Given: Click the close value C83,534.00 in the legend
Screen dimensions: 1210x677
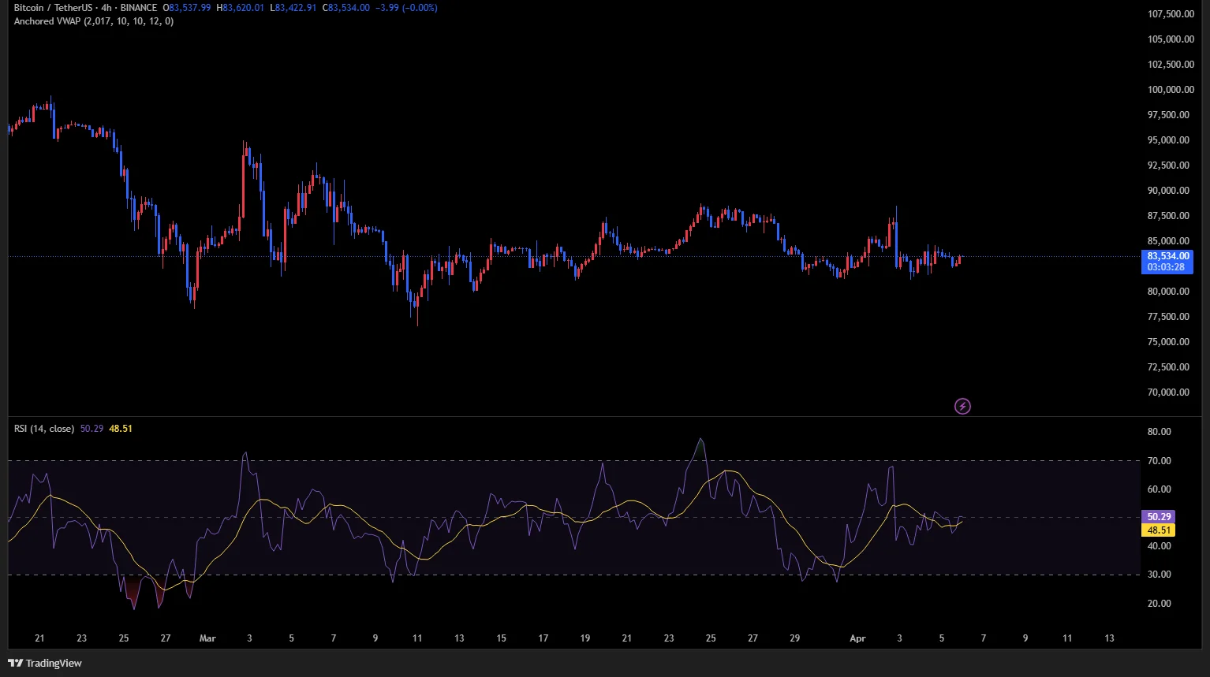Looking at the screenshot, I should [x=346, y=8].
